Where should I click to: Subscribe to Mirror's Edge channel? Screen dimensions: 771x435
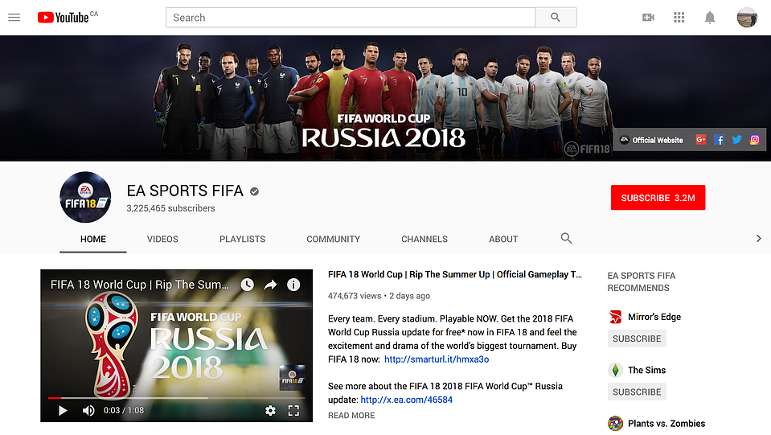[x=637, y=339]
